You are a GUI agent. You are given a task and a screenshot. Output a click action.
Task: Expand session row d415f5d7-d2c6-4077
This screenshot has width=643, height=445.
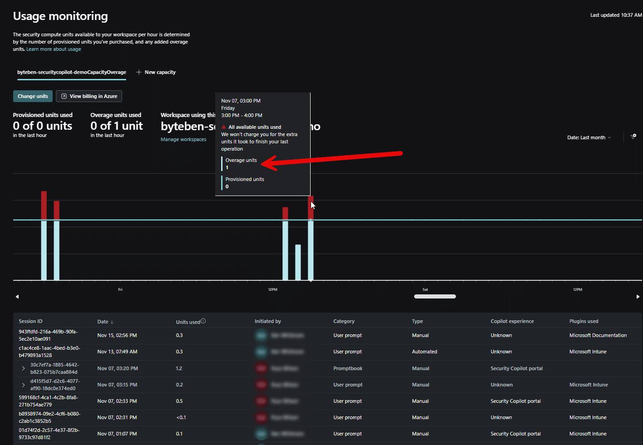[x=23, y=385]
